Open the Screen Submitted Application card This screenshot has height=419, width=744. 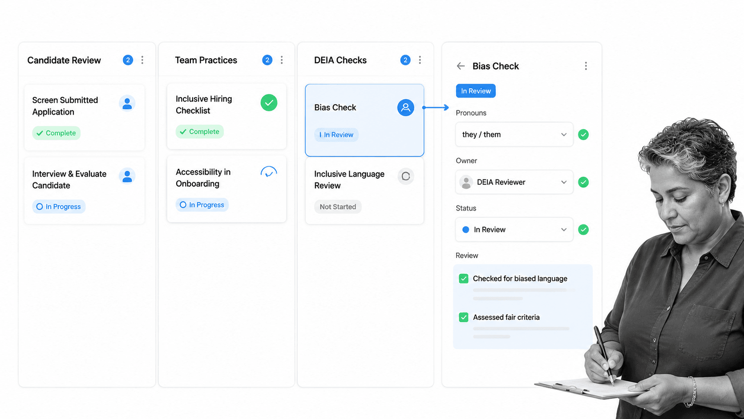85,117
